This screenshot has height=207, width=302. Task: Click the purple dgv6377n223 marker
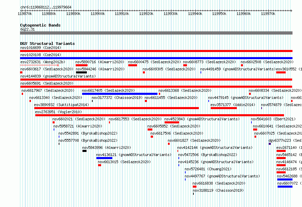coord(270,144)
